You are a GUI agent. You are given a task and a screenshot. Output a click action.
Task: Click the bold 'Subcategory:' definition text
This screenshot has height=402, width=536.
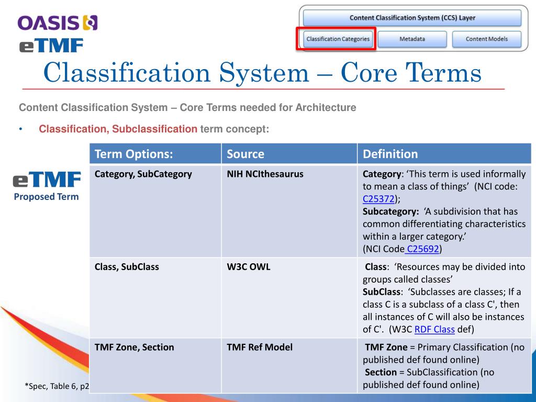(390, 211)
